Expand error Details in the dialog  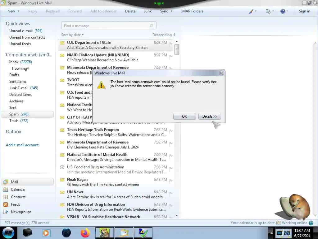pyautogui.click(x=210, y=116)
